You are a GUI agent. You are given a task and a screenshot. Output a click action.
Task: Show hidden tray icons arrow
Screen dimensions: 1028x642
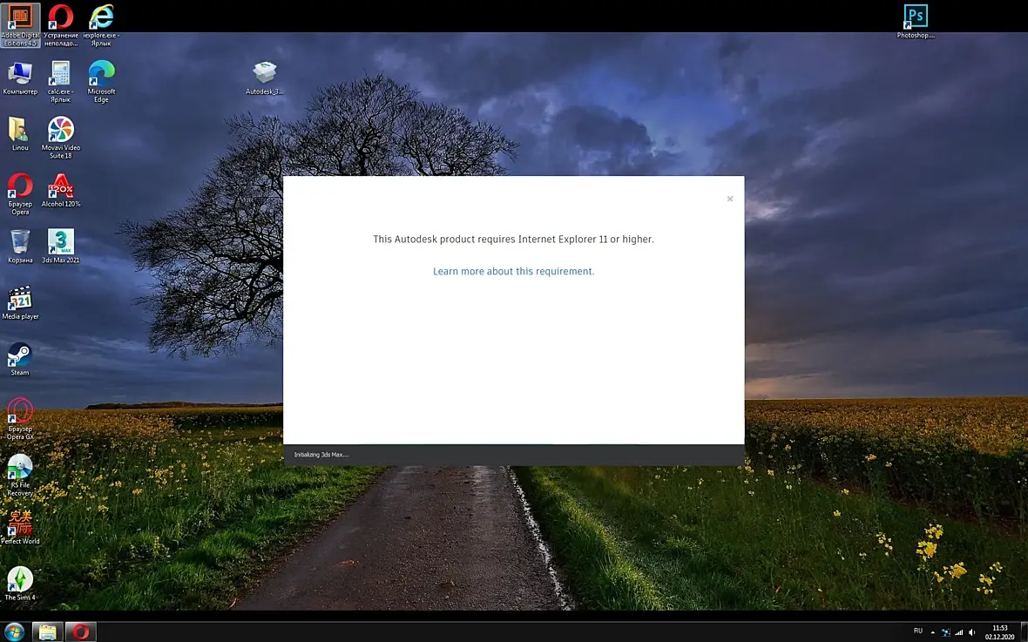[932, 632]
